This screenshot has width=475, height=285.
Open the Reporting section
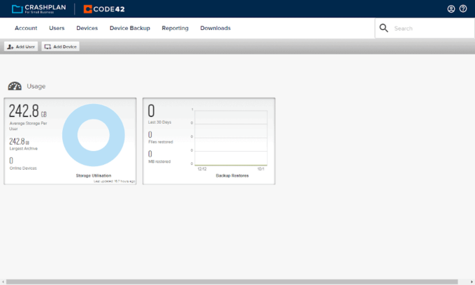175,28
